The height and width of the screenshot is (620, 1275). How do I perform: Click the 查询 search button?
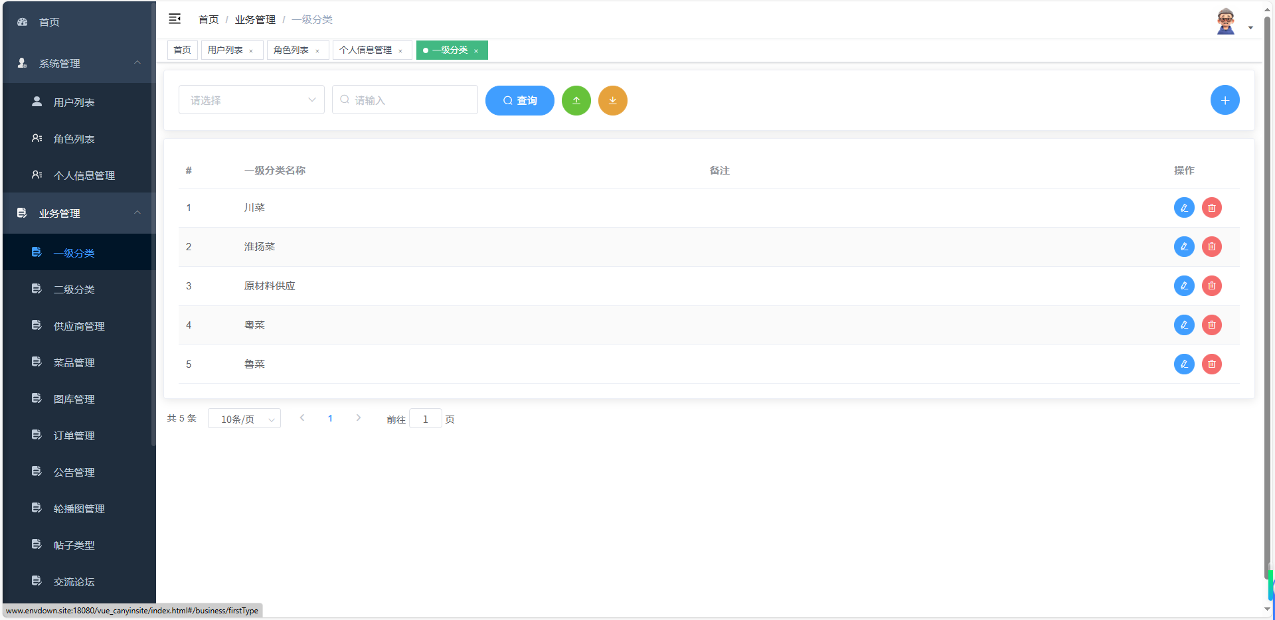(519, 100)
